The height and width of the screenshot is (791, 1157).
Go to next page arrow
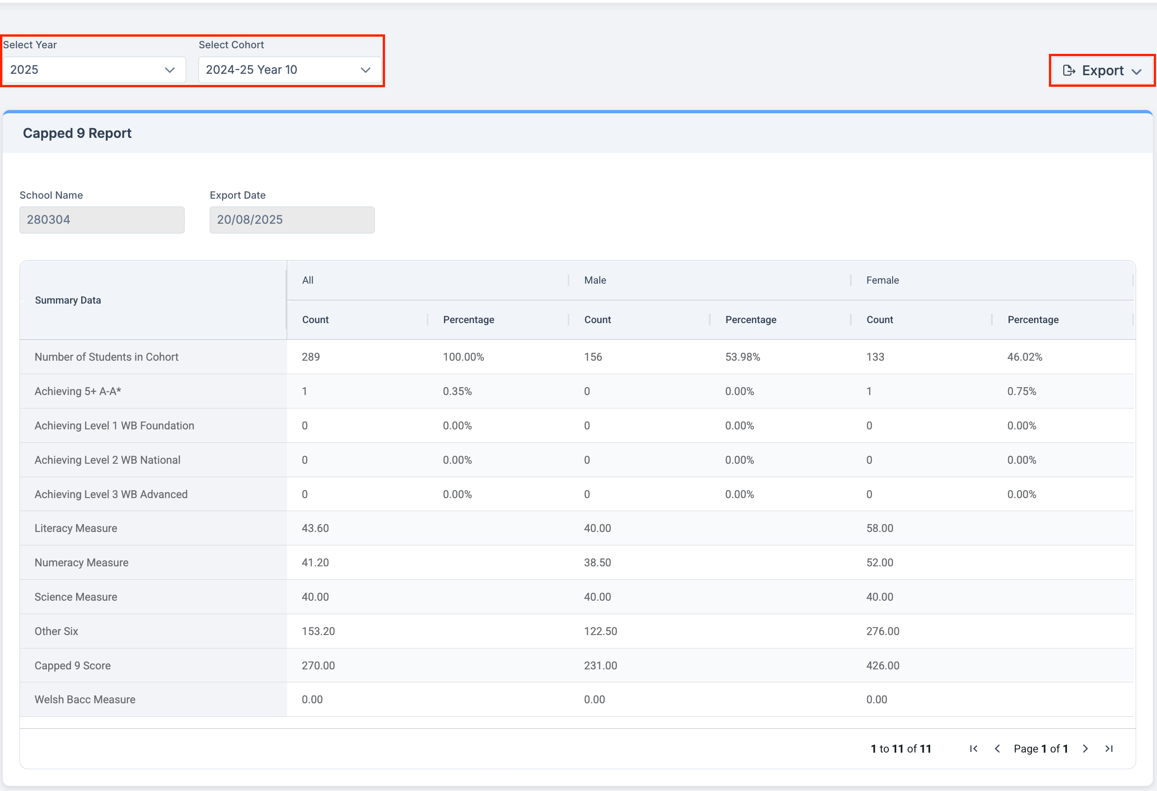(1085, 749)
